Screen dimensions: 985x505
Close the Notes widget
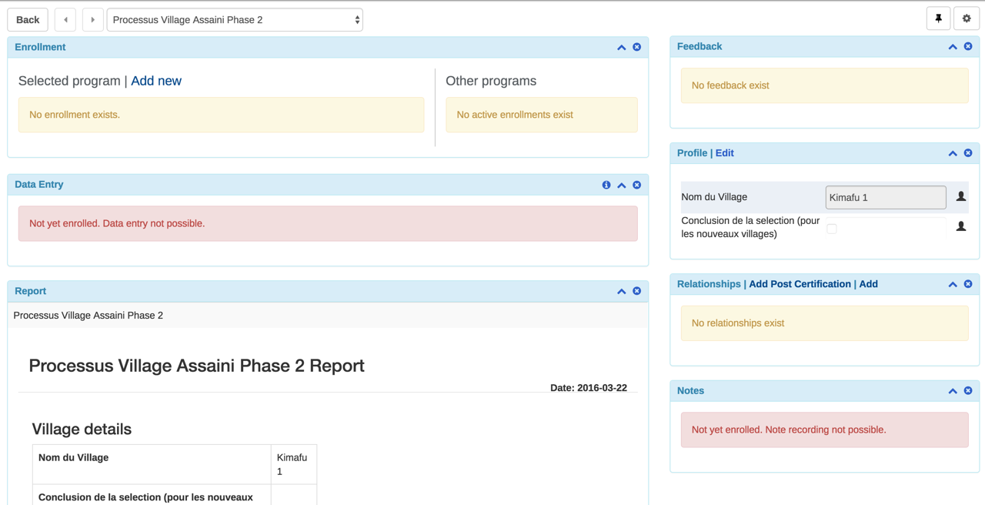pos(968,391)
